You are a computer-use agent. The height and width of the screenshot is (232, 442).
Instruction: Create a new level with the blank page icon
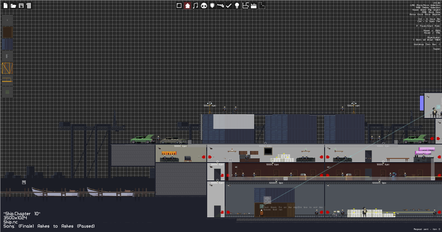coord(6,6)
